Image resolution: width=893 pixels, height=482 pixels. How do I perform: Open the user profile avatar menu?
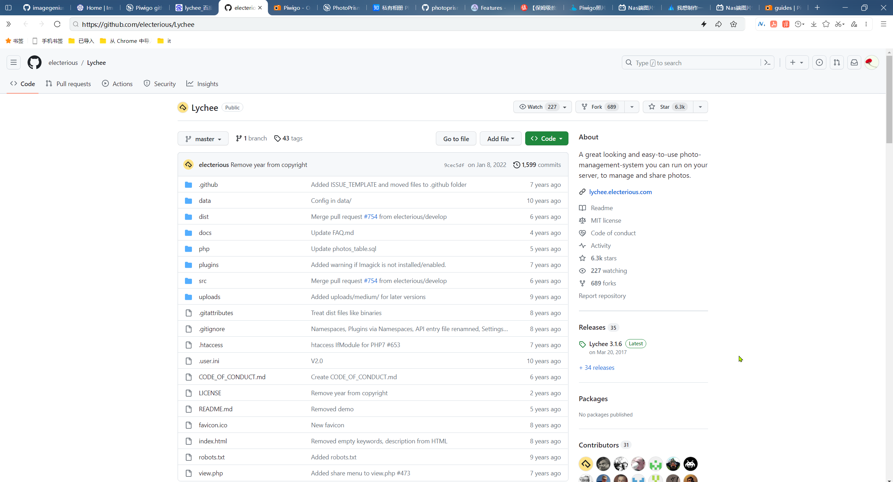871,63
